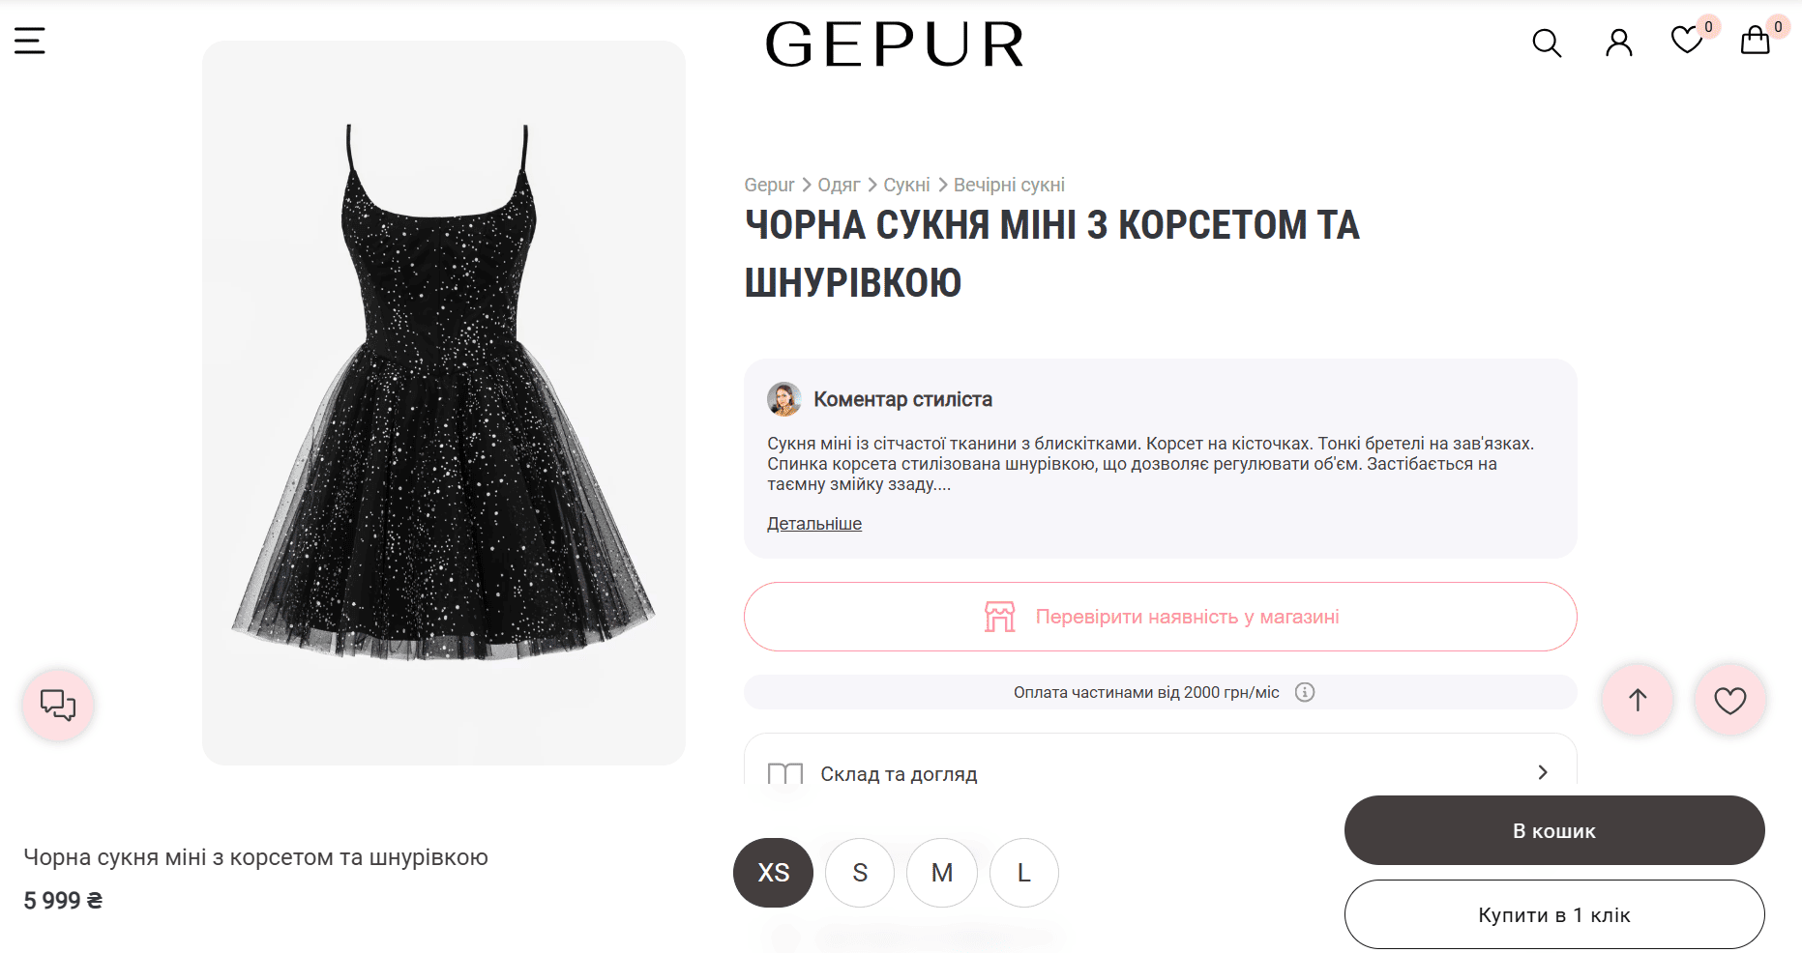This screenshot has height=953, width=1802.
Task: Open the chat support bubble
Action: 58,705
